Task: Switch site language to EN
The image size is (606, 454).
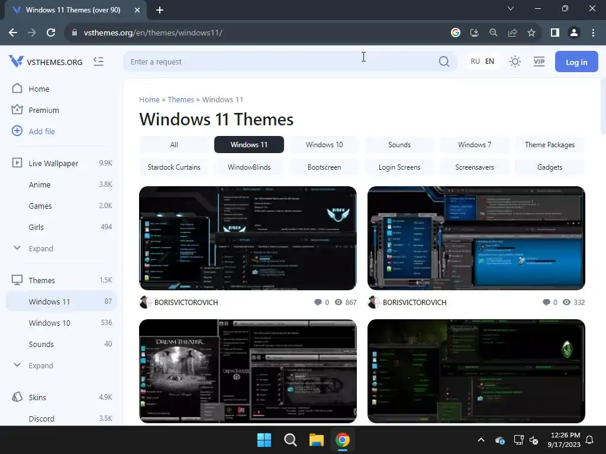Action: coord(489,61)
